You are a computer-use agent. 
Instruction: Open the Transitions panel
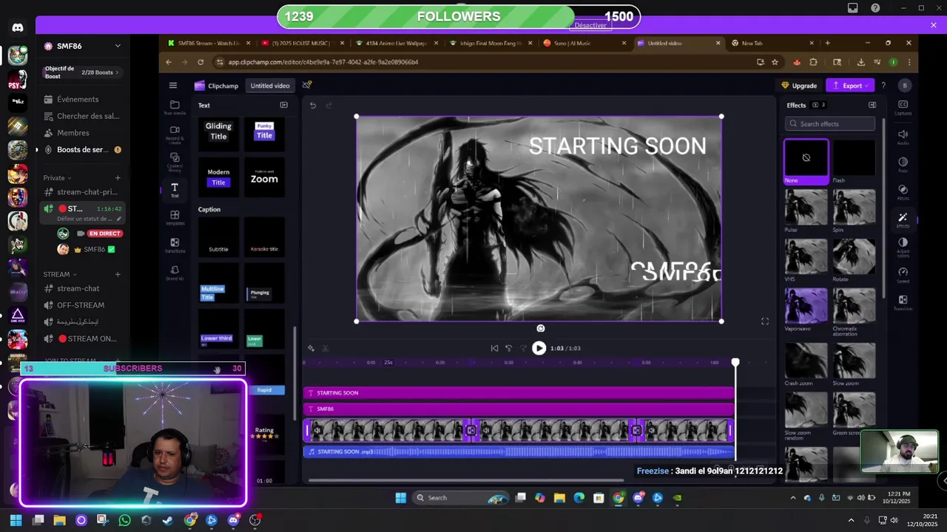point(175,245)
